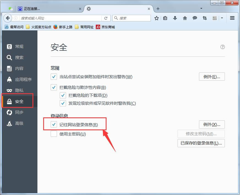Click the screenshot crop tool icon
Viewport: 240px width, 195px height.
[x=205, y=18]
